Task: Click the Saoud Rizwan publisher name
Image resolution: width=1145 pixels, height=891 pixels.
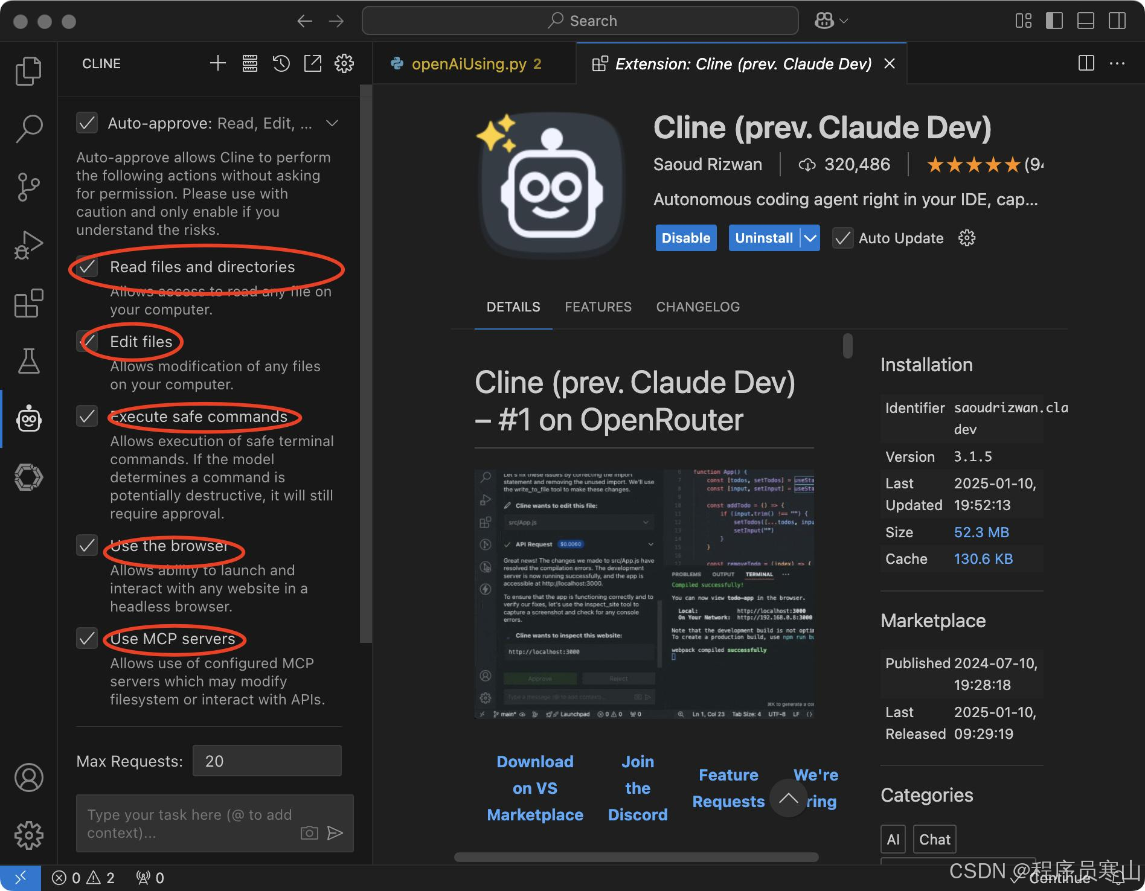Action: 708,164
